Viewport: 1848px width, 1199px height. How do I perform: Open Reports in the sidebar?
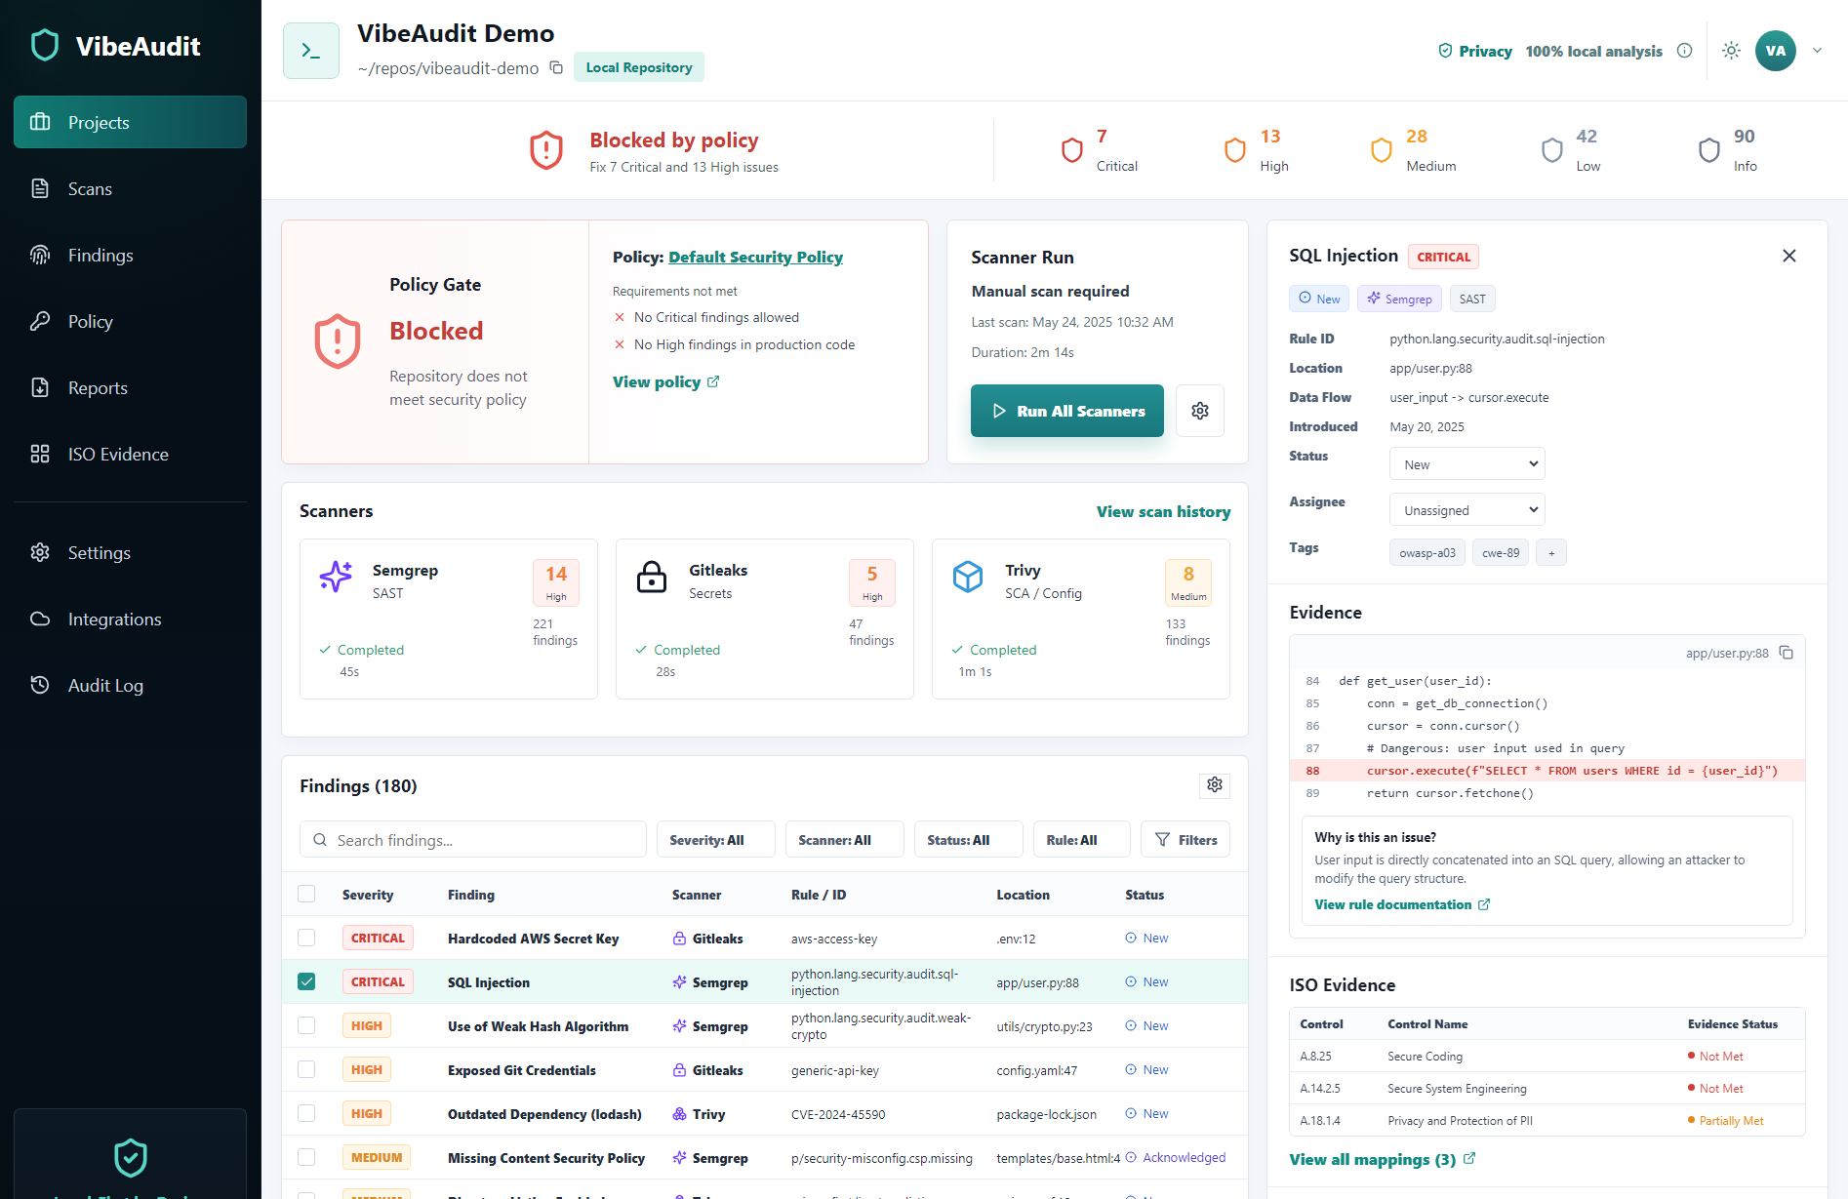[x=130, y=387]
